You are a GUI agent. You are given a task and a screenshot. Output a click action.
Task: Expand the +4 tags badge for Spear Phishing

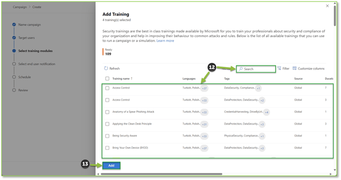[267, 112]
